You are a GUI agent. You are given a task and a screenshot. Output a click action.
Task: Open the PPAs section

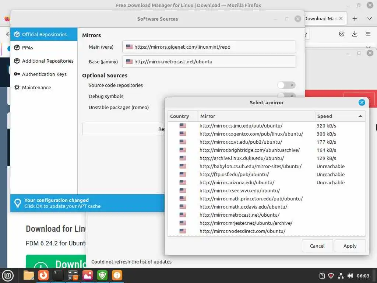click(44, 48)
